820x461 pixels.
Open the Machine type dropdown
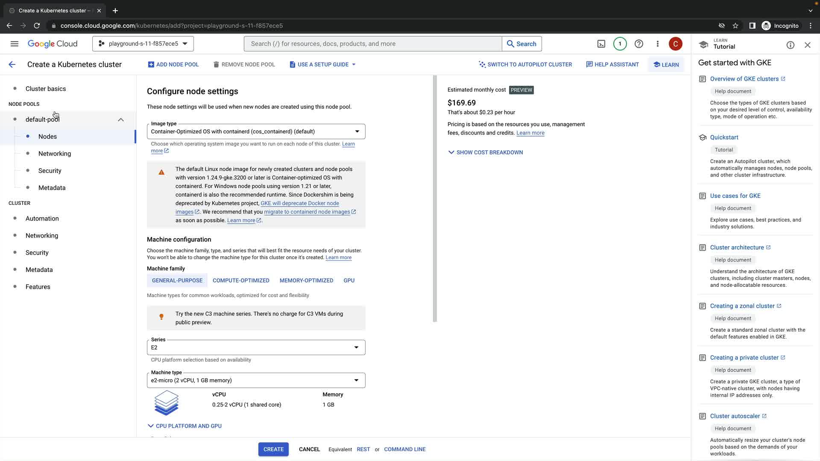click(x=256, y=380)
